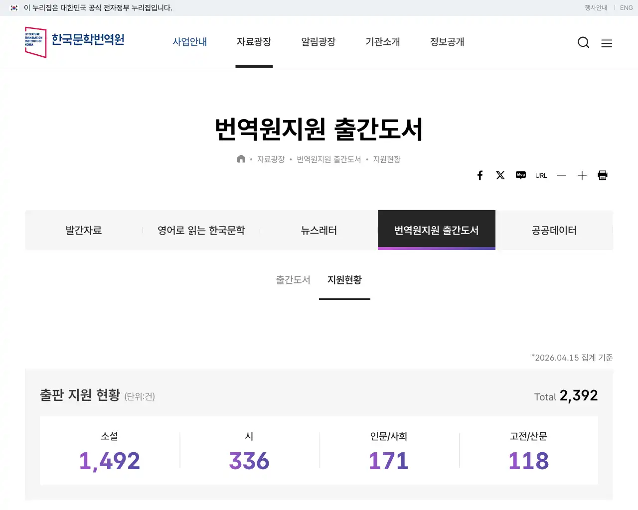This screenshot has width=638, height=510.
Task: Click 지원현황 in the breadcrumb
Action: (x=387, y=159)
